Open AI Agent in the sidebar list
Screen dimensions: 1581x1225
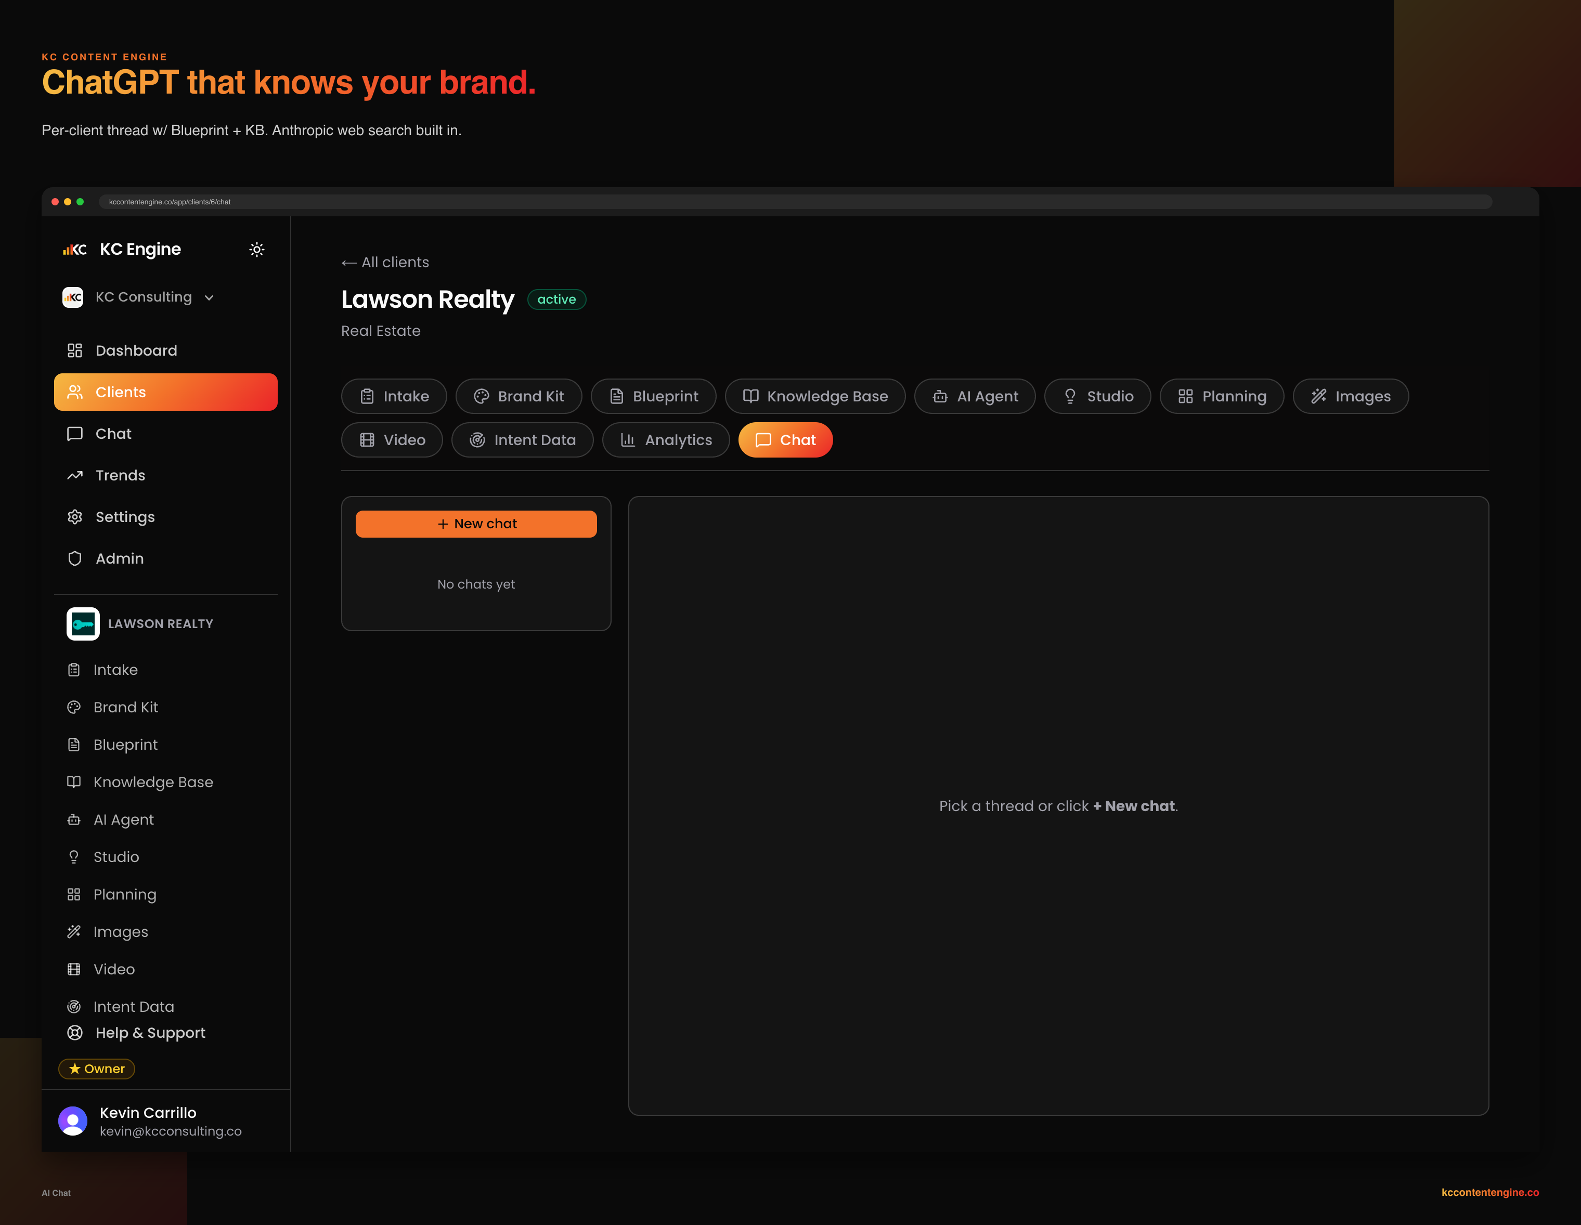pyautogui.click(x=166, y=820)
